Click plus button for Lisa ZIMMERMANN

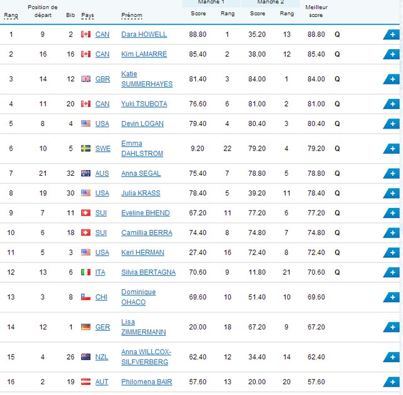392,328
